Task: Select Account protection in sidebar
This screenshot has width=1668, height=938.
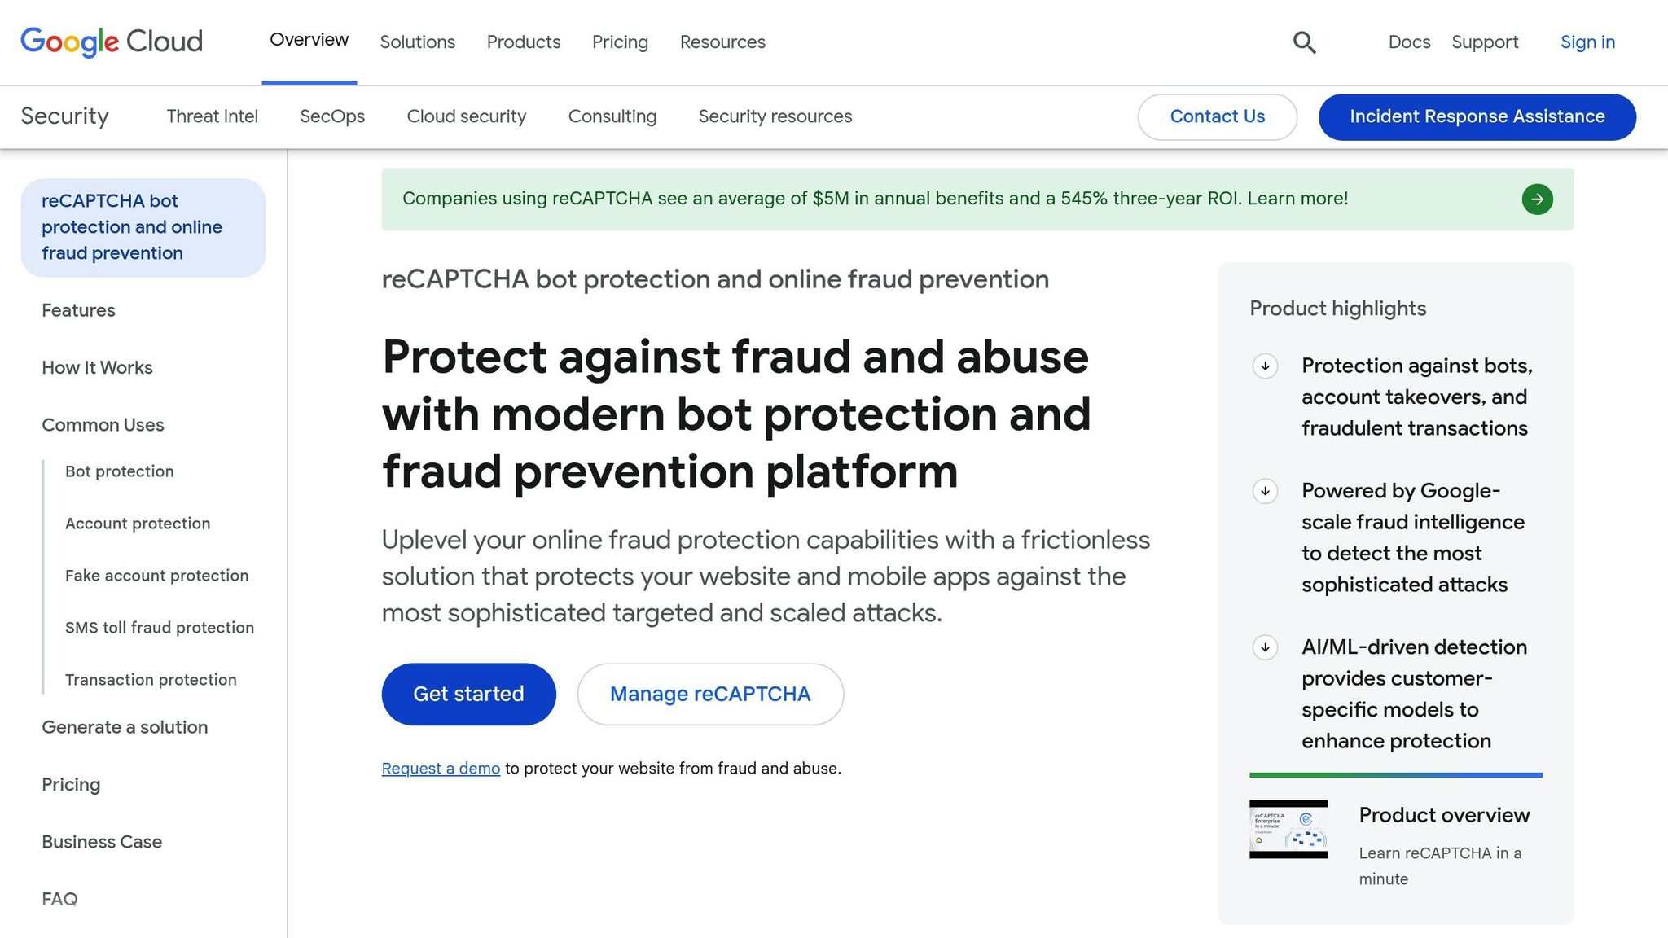Action: 138,524
